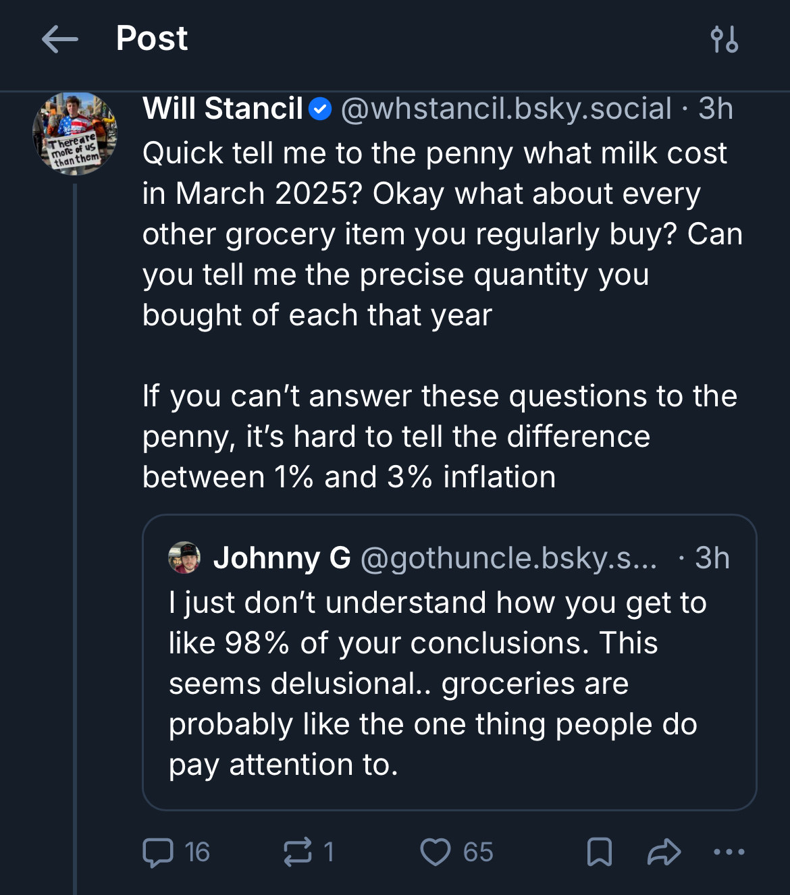
Task: Click the 3h timestamp beside whstancil handle
Action: [715, 109]
